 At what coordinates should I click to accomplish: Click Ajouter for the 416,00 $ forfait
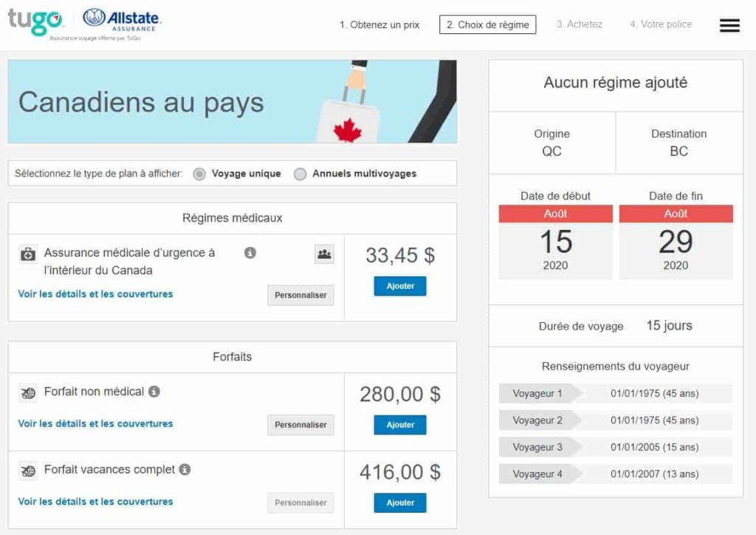pos(400,502)
